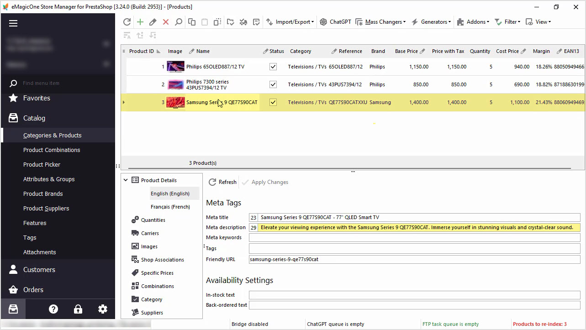Open Specific Prices section
This screenshot has height=330, width=586.
click(x=153, y=273)
